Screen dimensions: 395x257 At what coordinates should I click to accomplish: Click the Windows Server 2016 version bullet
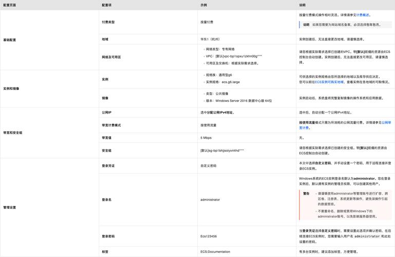tap(239, 101)
